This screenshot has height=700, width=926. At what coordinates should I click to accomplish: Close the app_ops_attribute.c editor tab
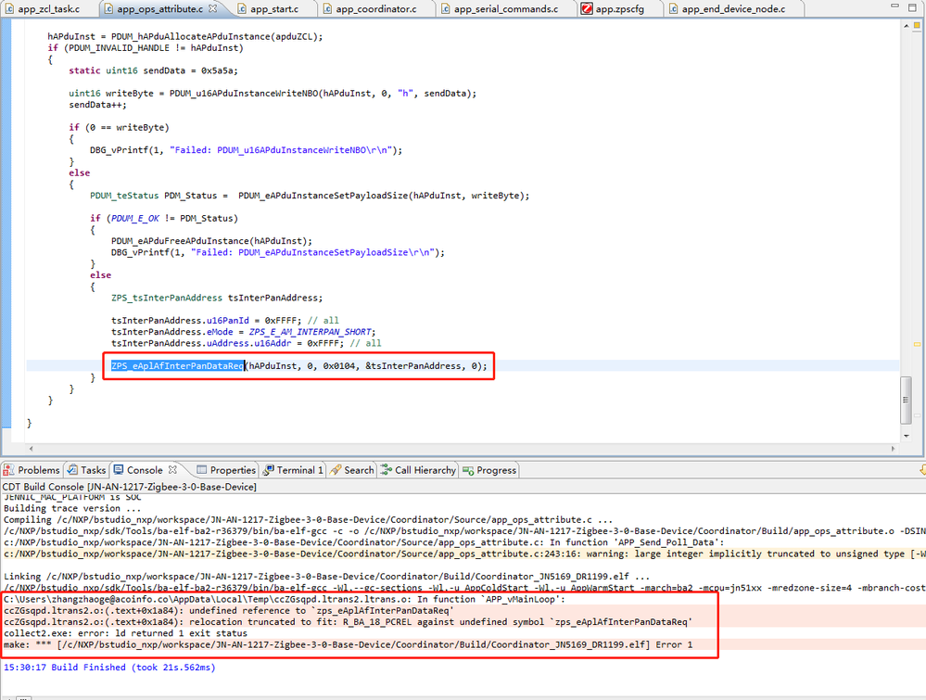[x=213, y=8]
